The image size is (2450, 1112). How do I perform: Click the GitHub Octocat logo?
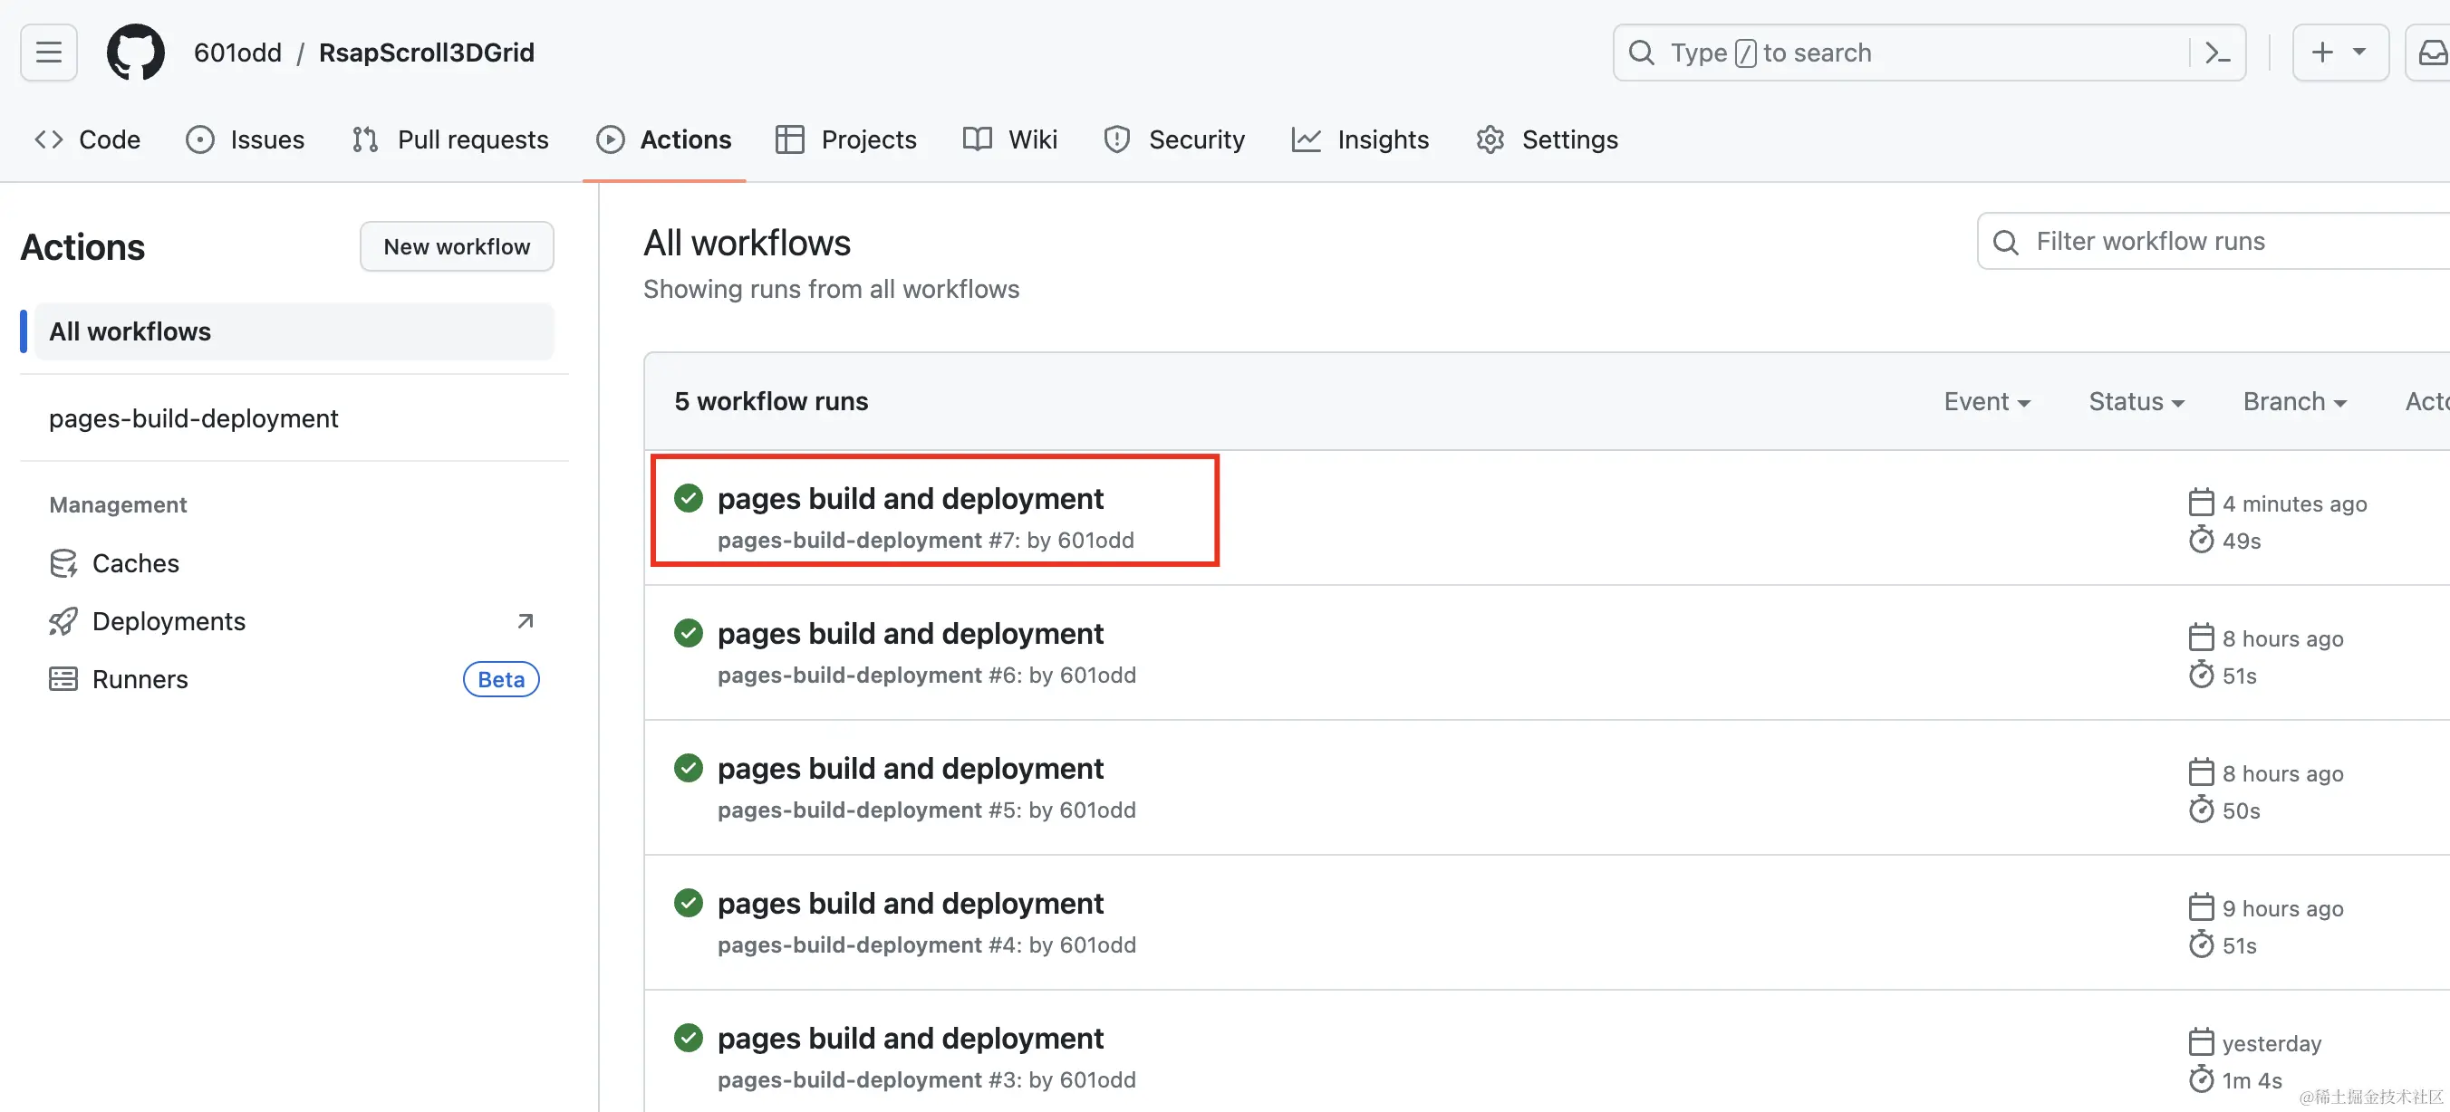tap(135, 53)
